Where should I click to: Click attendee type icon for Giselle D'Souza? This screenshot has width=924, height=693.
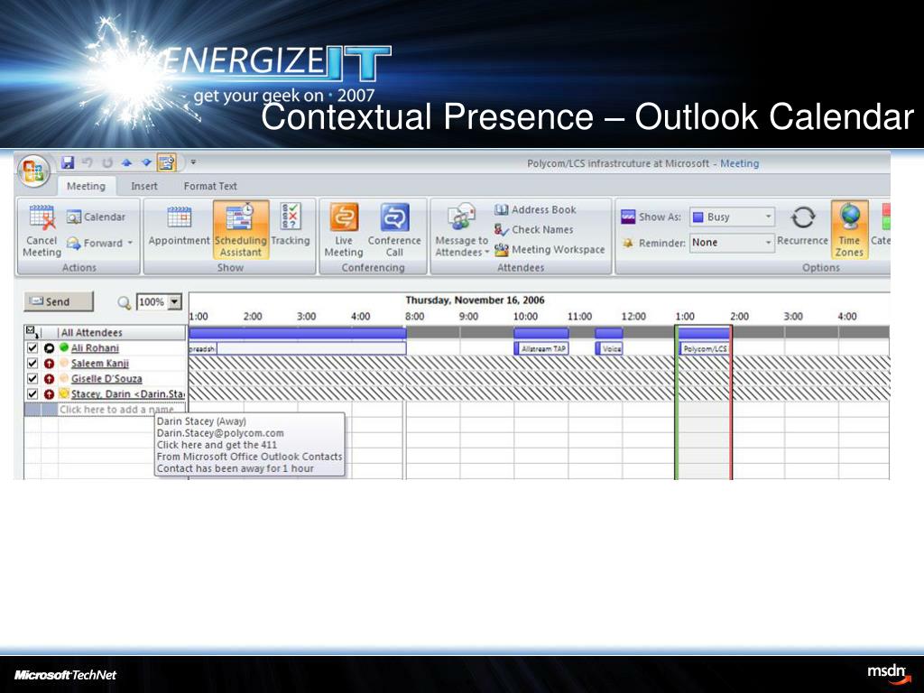coord(50,379)
